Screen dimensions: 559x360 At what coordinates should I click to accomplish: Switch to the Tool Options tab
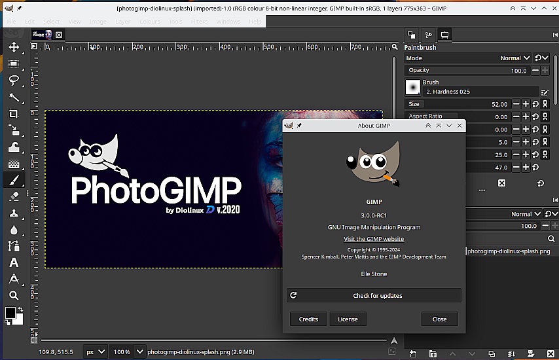point(444,35)
